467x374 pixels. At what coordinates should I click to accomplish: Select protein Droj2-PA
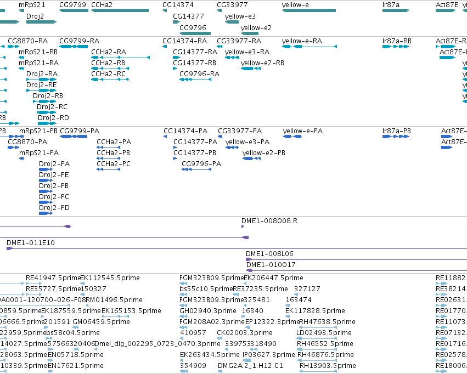coord(46,169)
